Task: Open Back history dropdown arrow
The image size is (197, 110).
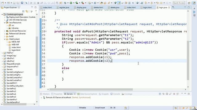Action: click(x=164, y=3)
